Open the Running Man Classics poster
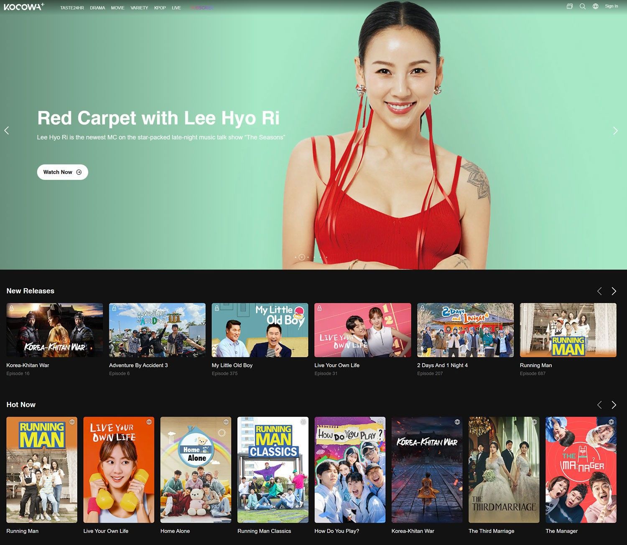This screenshot has width=627, height=545. pyautogui.click(x=273, y=470)
